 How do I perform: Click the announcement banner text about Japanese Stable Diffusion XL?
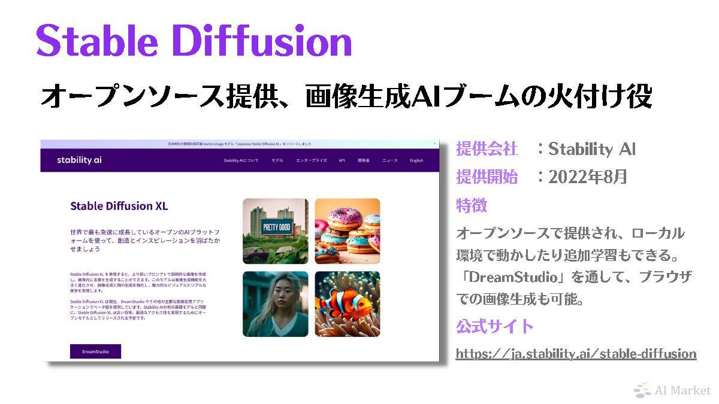tap(238, 144)
